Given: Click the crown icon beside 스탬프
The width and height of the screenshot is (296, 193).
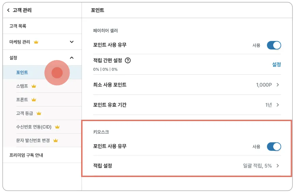Looking at the screenshot, I should (34, 86).
